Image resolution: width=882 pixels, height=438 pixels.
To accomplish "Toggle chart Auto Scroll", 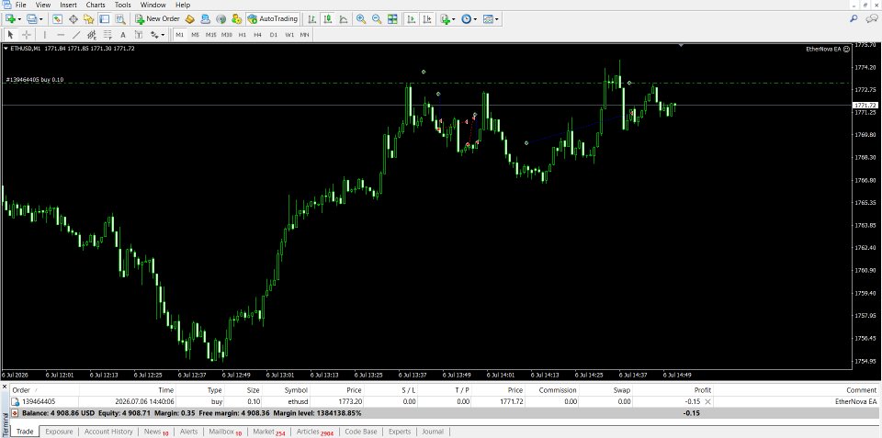I will (x=412, y=18).
